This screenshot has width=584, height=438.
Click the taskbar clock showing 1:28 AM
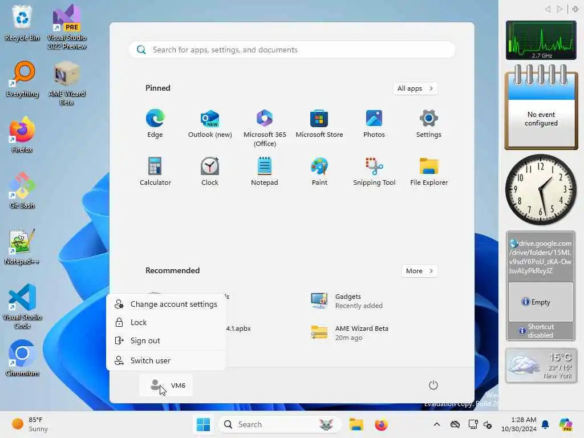[518, 424]
